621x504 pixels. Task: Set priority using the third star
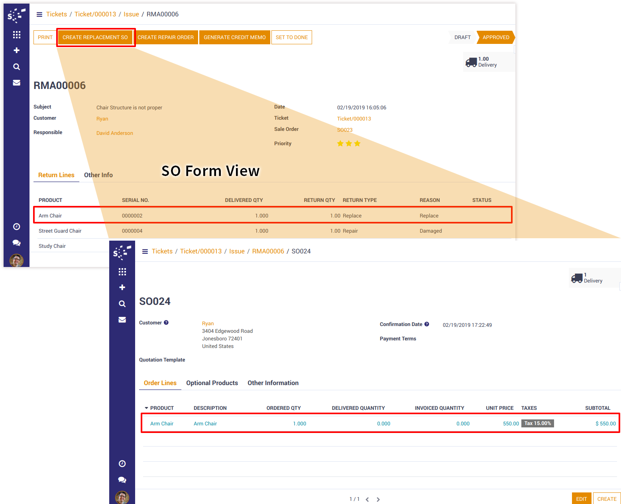point(357,143)
